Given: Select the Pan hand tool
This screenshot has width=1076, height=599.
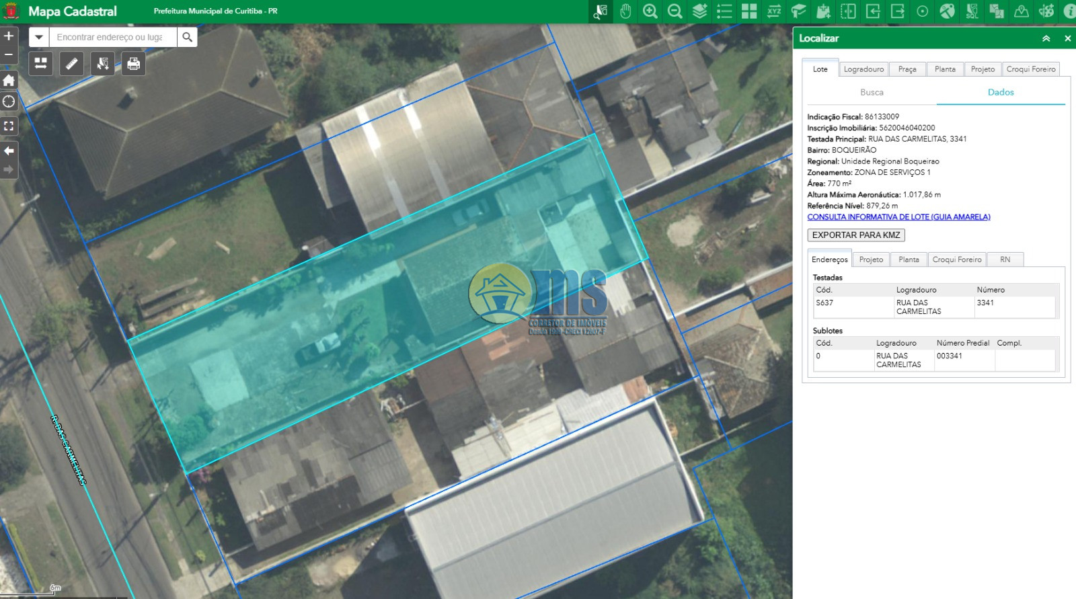Looking at the screenshot, I should [625, 11].
